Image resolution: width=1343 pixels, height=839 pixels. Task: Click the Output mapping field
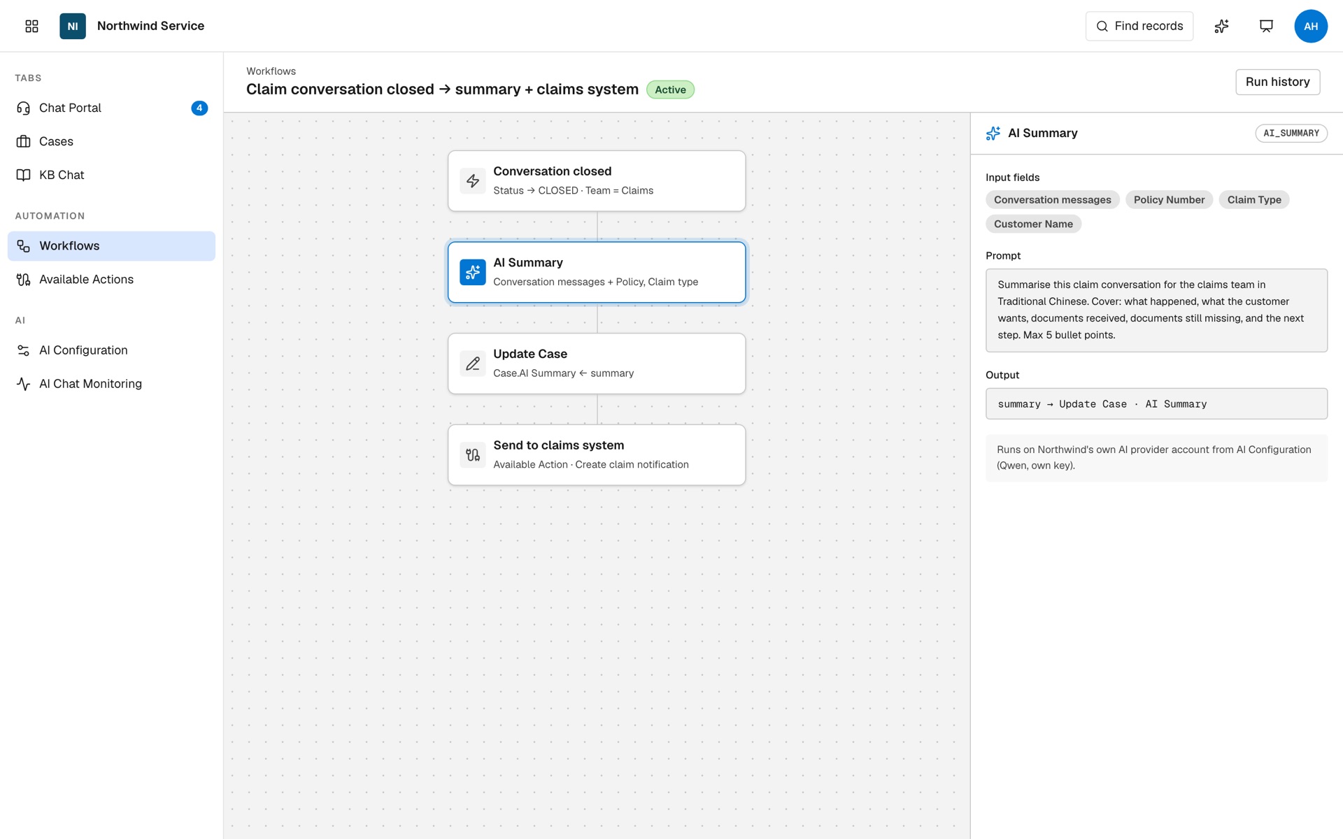[x=1156, y=404]
